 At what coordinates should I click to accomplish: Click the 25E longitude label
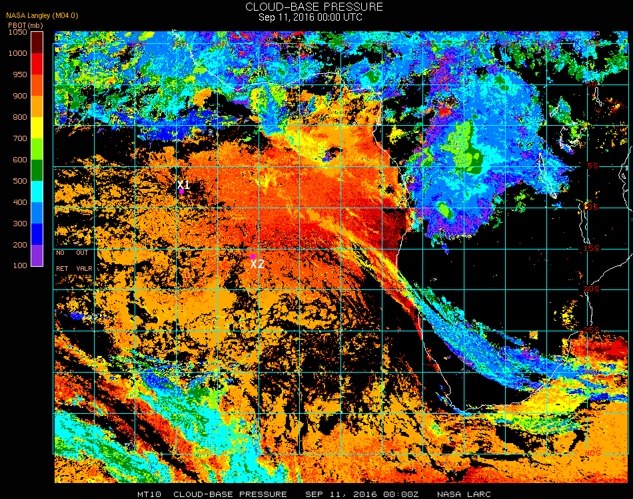(509, 44)
